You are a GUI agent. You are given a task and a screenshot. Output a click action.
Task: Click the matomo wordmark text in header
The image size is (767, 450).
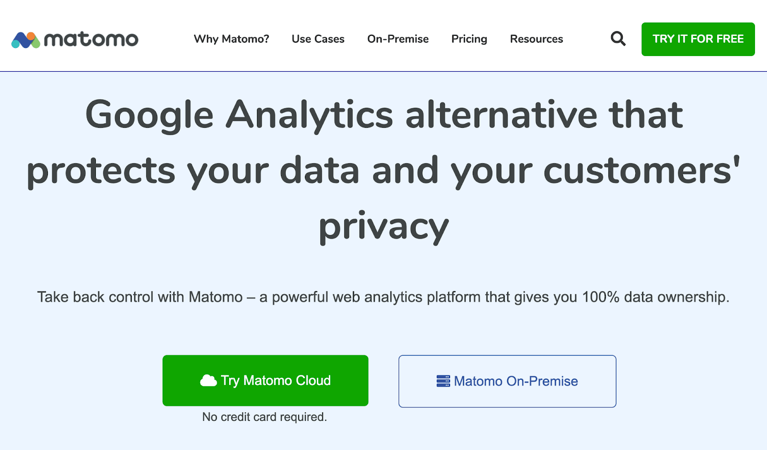coord(91,40)
